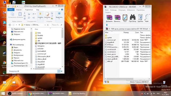Click the Explorer Help question mark icon
Viewport: 171px width, 96px height.
click(62, 10)
